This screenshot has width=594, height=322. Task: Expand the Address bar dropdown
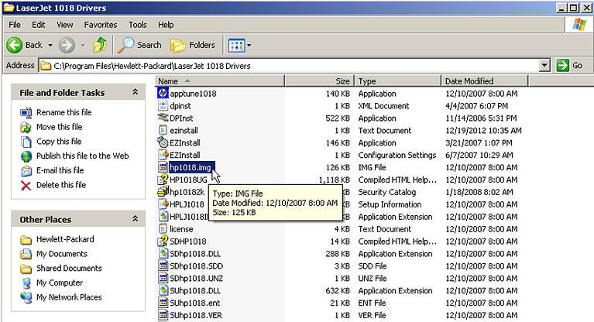click(544, 65)
